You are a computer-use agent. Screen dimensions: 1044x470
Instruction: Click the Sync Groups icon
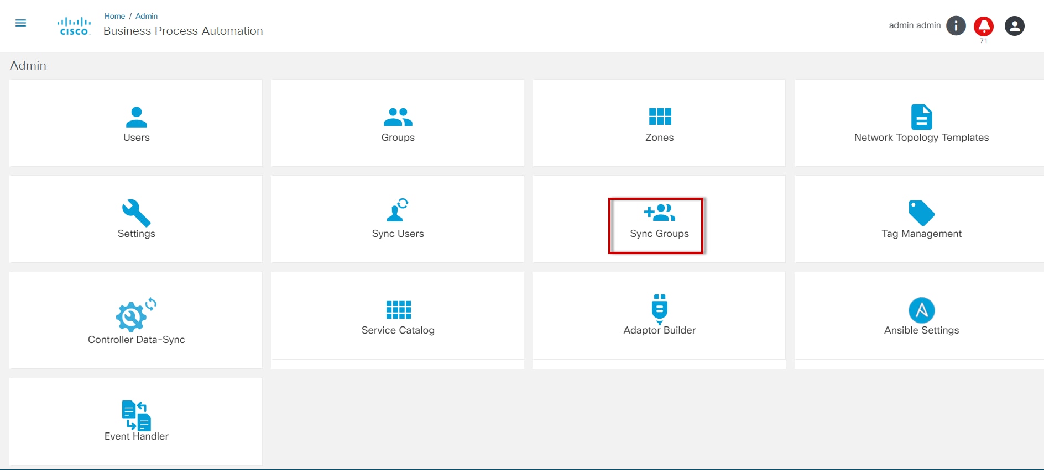660,213
